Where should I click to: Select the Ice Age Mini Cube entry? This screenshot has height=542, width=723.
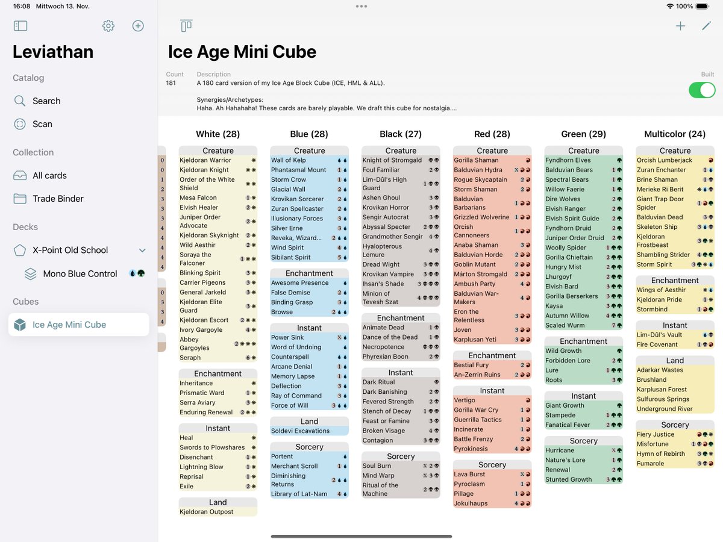pyautogui.click(x=79, y=325)
